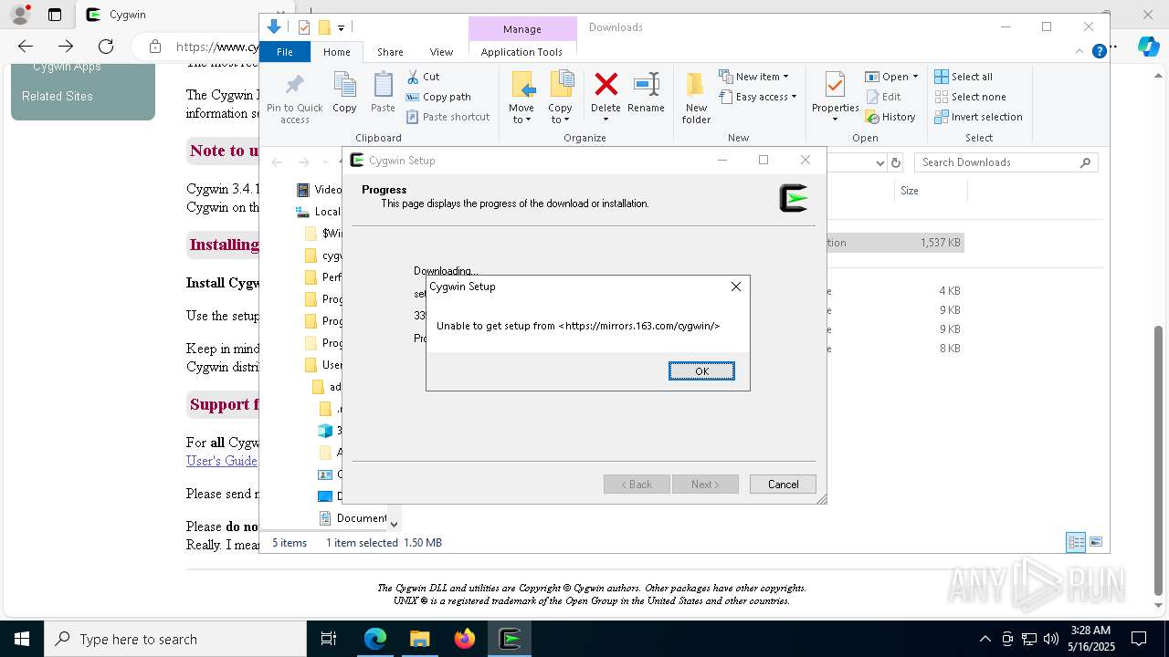Open Firefox from the taskbar
This screenshot has width=1169, height=657.
pos(464,639)
